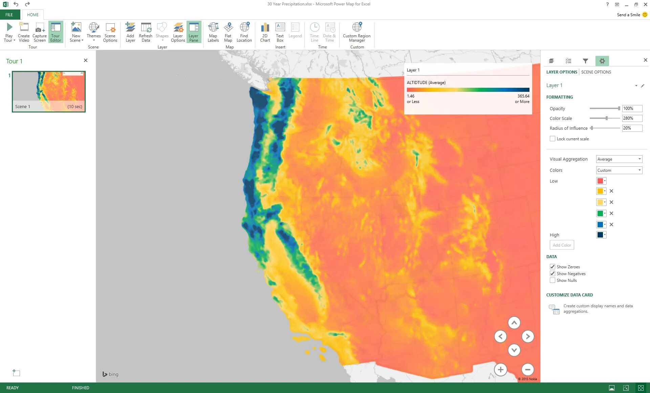Viewport: 650px width, 393px height.
Task: Switch to Scene Options tab
Action: click(596, 71)
